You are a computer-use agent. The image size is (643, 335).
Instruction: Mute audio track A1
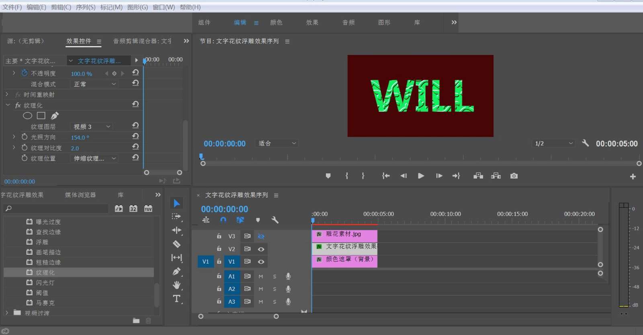click(x=261, y=276)
